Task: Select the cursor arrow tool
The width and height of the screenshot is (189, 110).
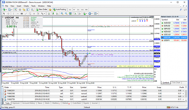Action: 4,14
